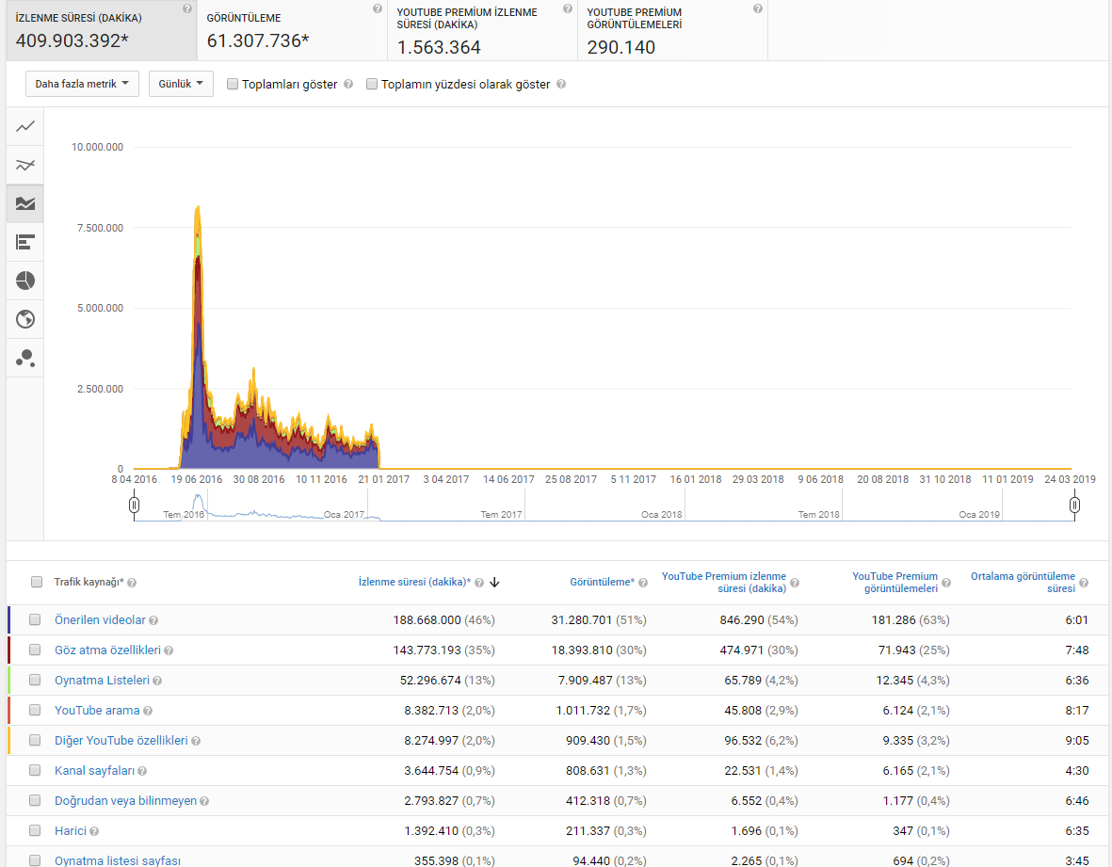Tick the select-all checkbox in table header
The image size is (1112, 867).
[37, 582]
